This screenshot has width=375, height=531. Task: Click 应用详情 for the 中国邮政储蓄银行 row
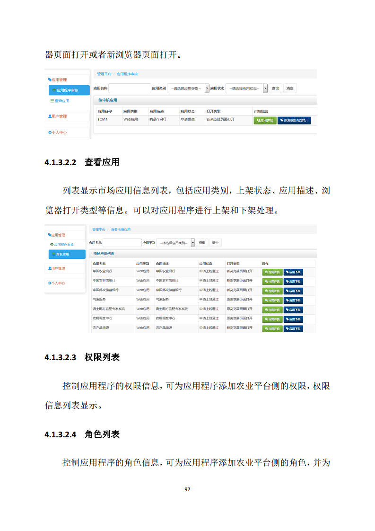[x=272, y=291]
